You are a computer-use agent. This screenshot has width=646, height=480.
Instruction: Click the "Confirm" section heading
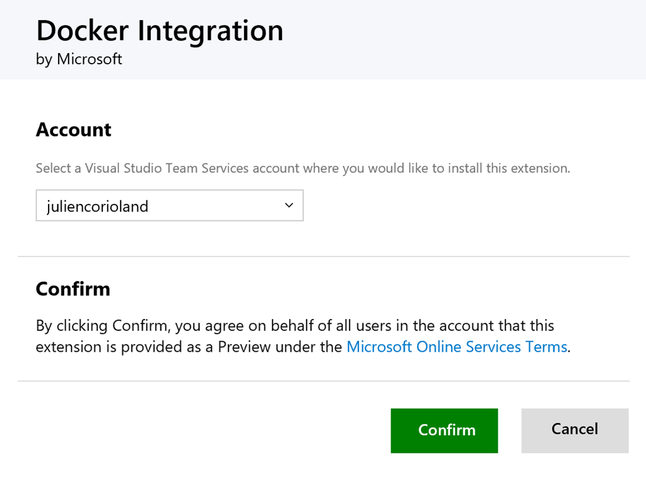point(73,289)
